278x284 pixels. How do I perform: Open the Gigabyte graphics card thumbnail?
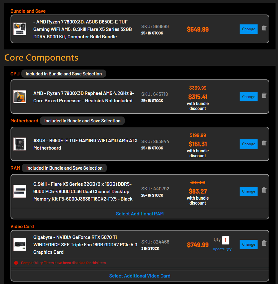(20, 244)
